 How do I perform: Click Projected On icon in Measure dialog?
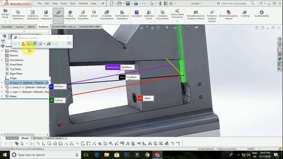40,44
